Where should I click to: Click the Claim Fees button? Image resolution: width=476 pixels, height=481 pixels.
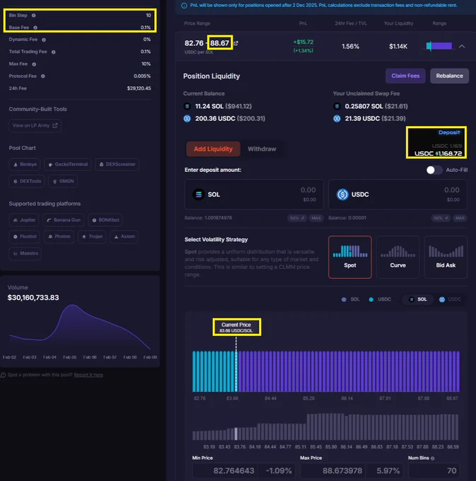(x=405, y=76)
